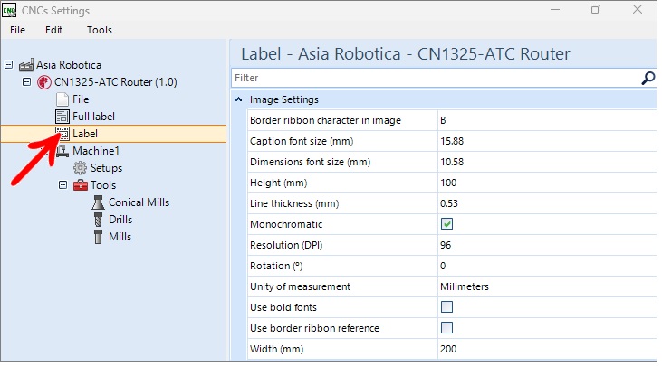Open Unity of measurement Milimeters value

(547, 286)
